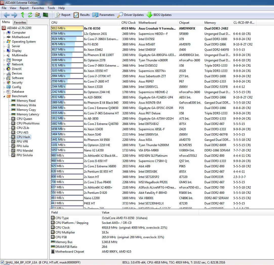Expand the Operating System node

(x=4, y=42)
